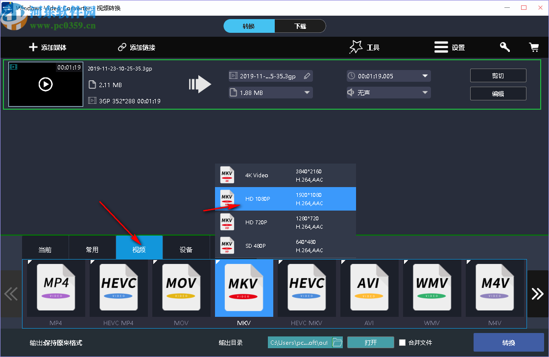The image size is (549, 357).
Task: Open the 工具 toolbox
Action: (x=364, y=47)
